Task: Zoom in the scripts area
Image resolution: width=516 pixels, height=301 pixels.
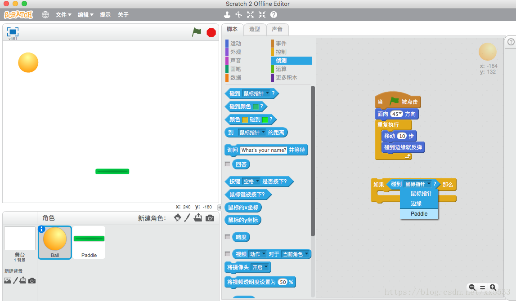Action: (x=493, y=287)
